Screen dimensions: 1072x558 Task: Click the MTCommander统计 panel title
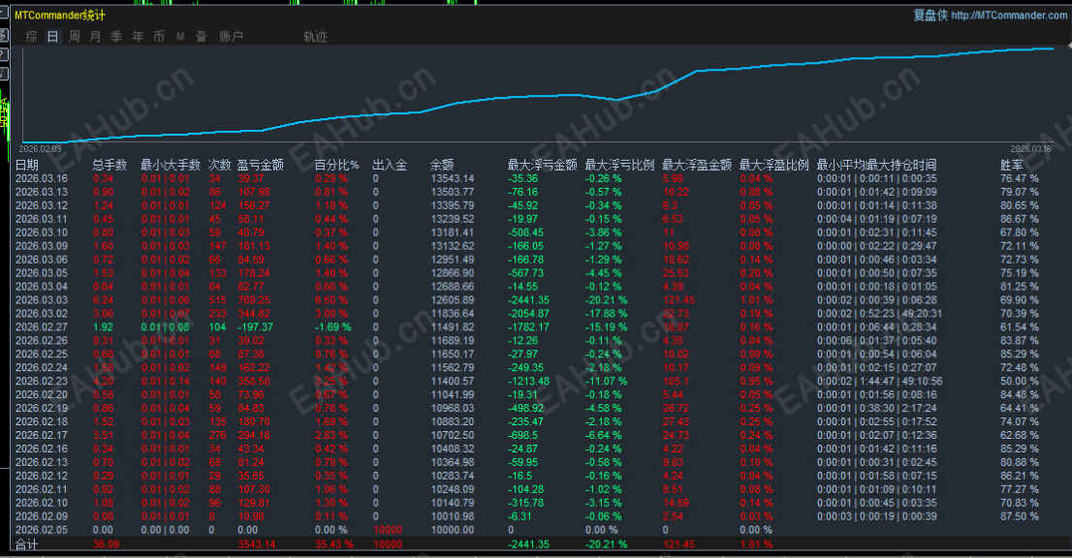pyautogui.click(x=60, y=15)
